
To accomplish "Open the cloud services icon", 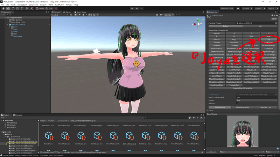I will pos(238,8).
